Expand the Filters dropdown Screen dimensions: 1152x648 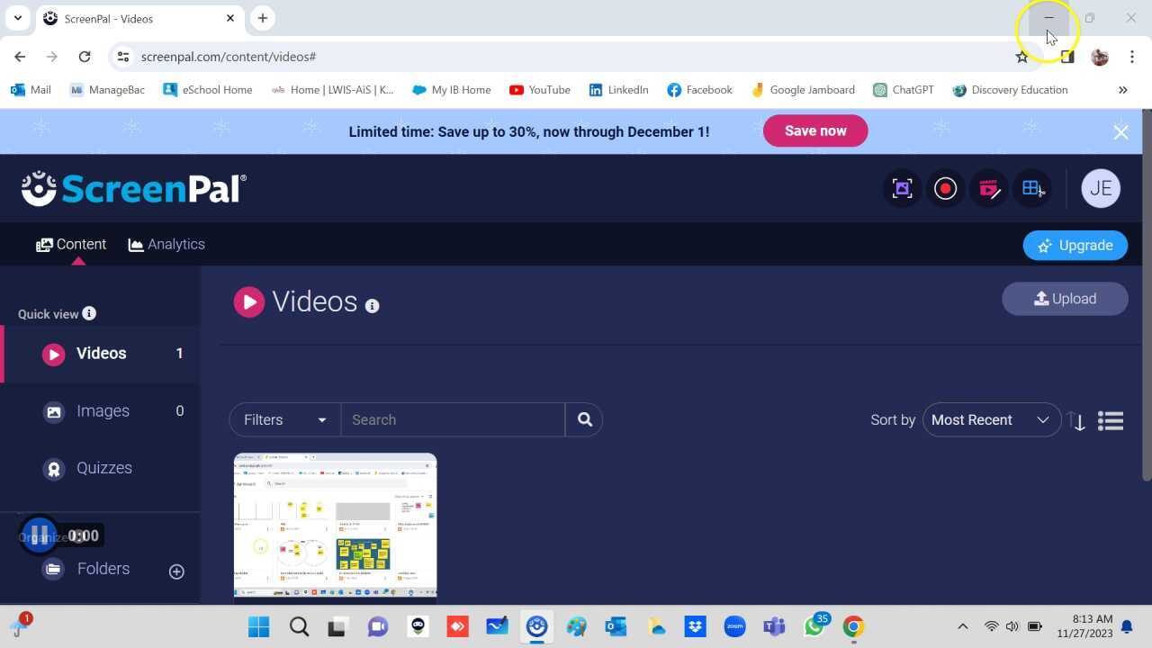point(285,419)
